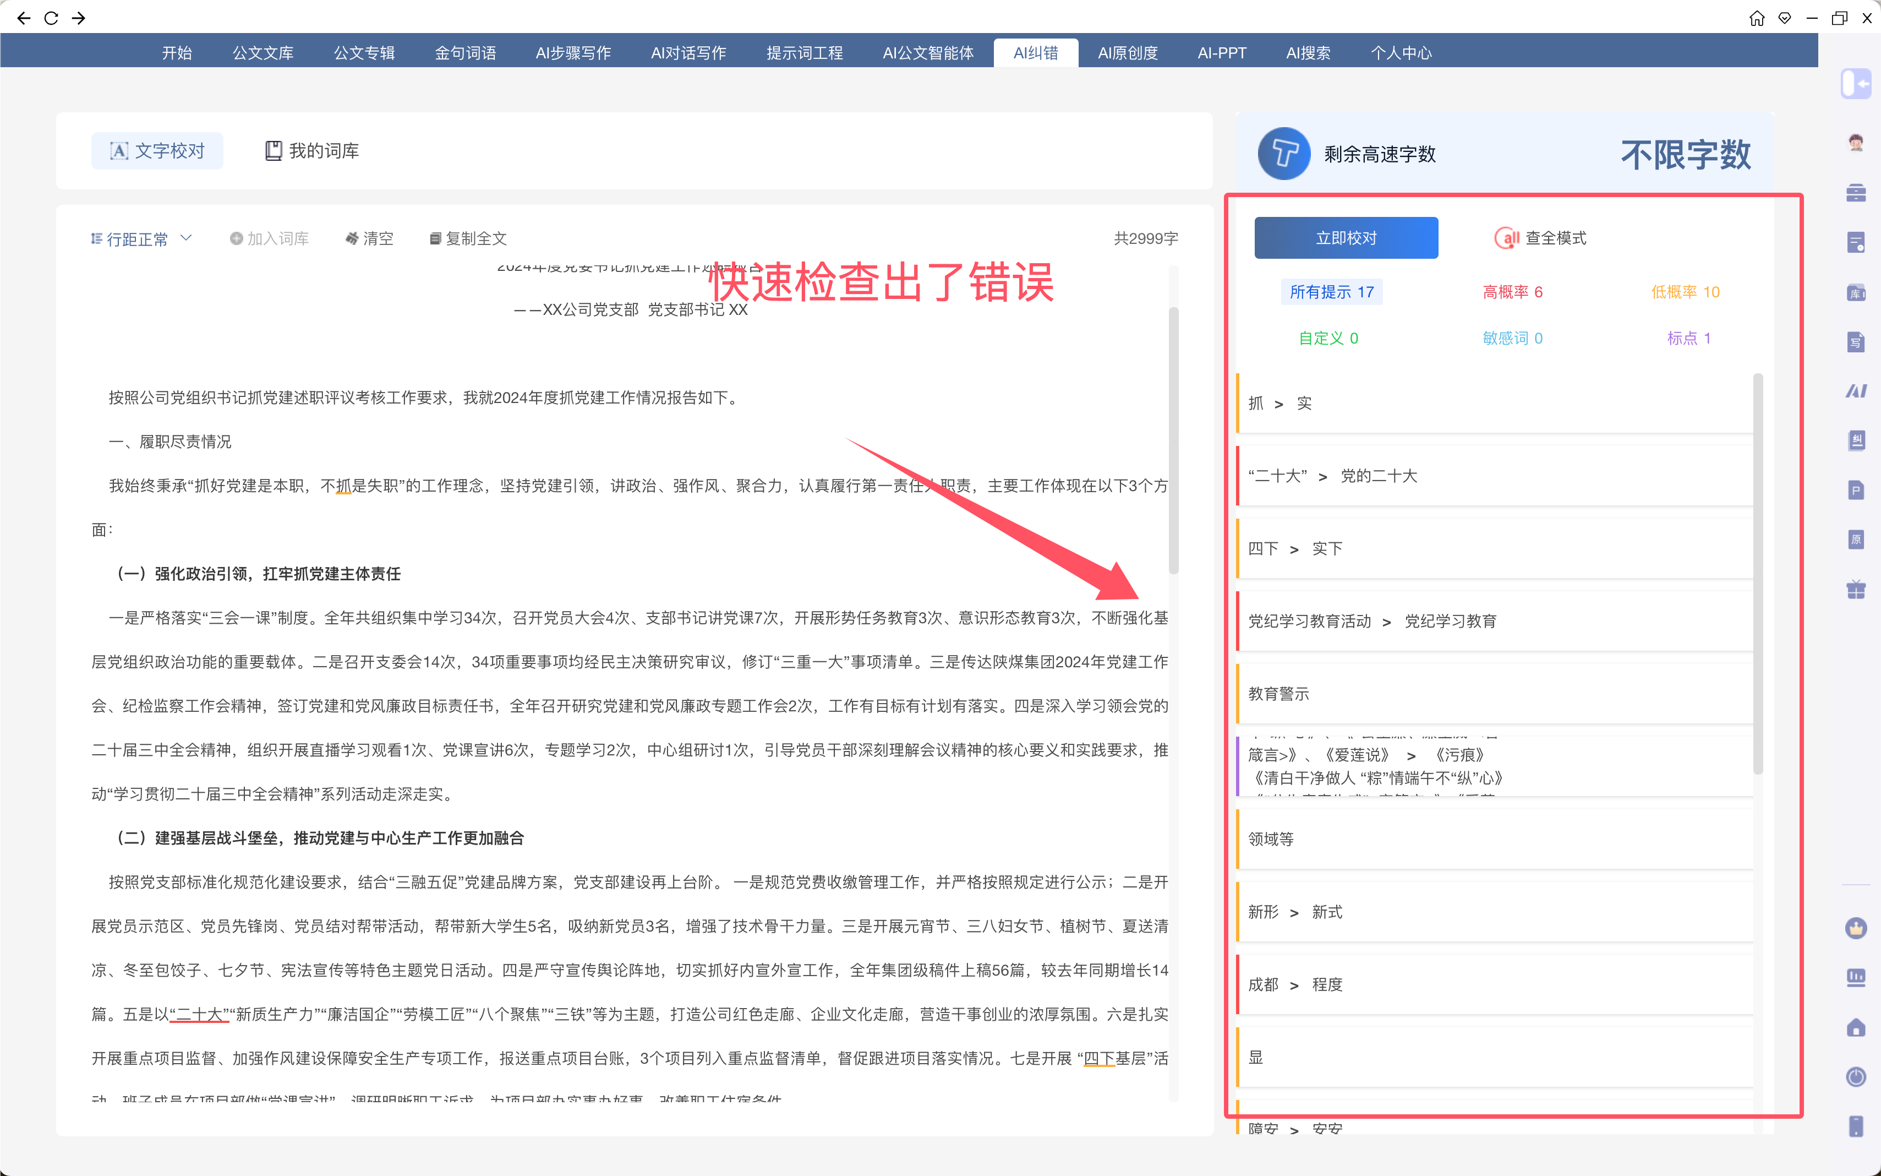Screen dimensions: 1881x1176
Task: Click the power sidebar icon
Action: tap(1856, 1077)
